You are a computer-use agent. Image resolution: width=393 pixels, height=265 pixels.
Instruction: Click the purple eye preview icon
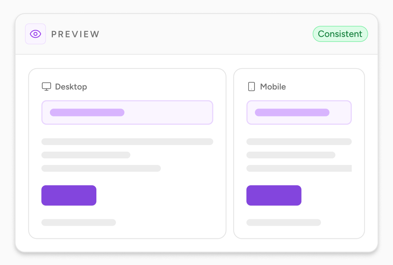(35, 34)
